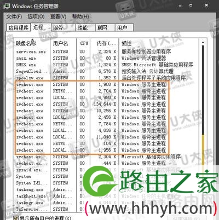Select svchost.exe row using 2,704 K
The width and height of the screenshot is (219, 220).
tap(106, 91)
